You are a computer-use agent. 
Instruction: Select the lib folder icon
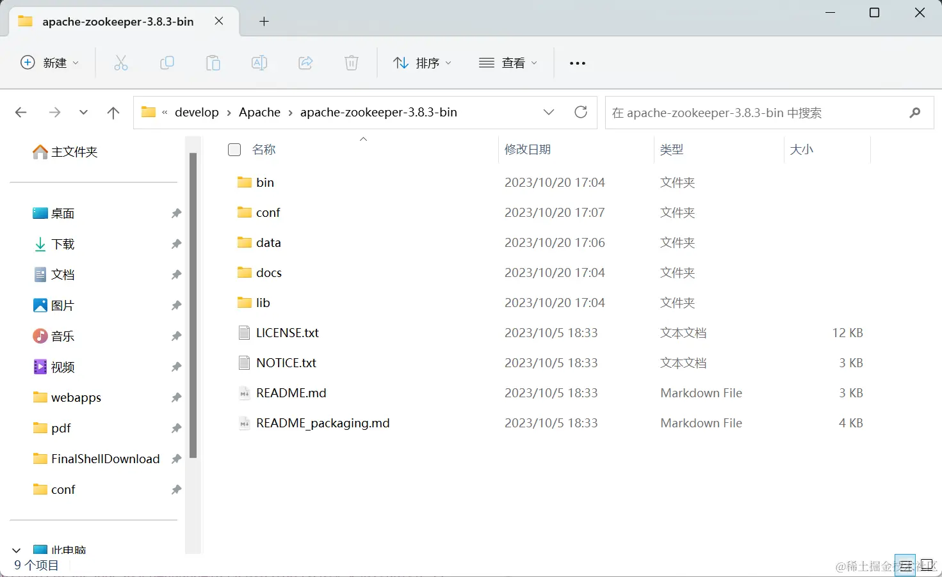coord(244,303)
